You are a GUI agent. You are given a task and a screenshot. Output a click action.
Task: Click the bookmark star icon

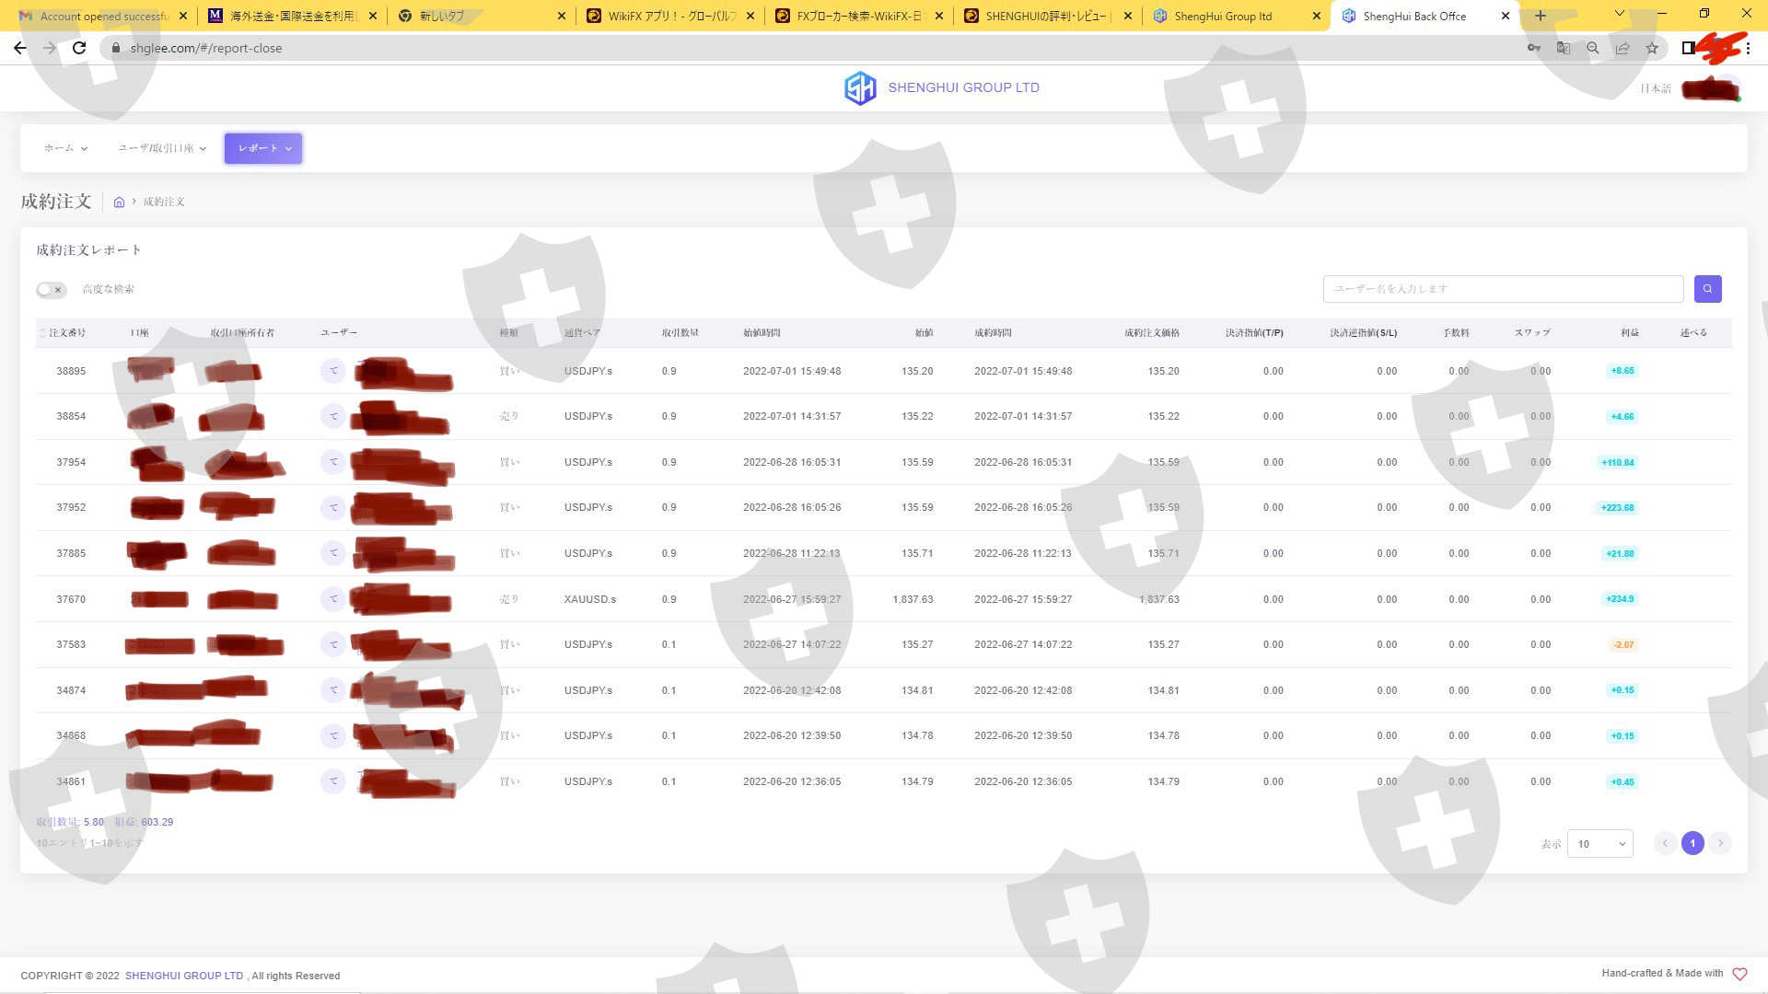point(1652,48)
